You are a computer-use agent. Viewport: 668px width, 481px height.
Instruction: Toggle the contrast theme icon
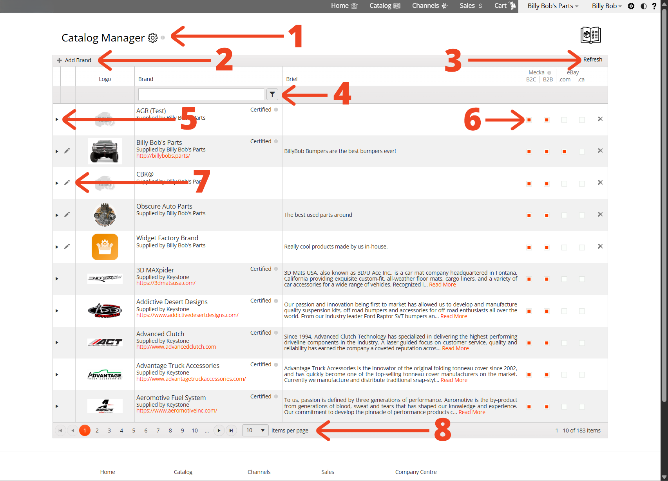coord(643,6)
